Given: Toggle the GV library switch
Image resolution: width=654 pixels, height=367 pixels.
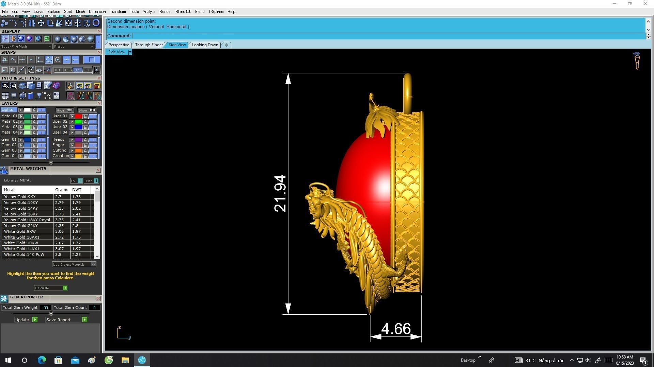Looking at the screenshot, I should point(80,181).
